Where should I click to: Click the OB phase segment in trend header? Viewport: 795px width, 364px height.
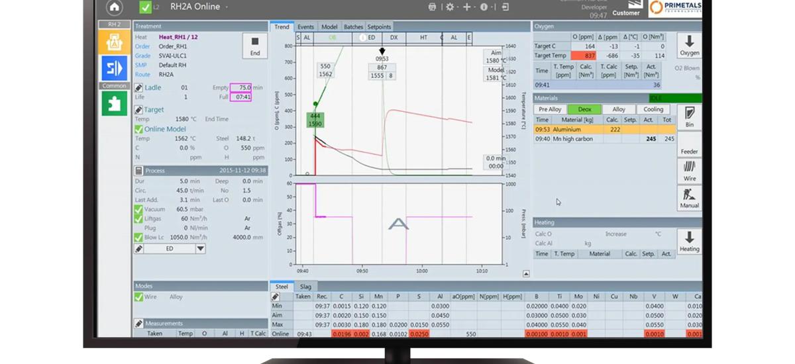333,38
